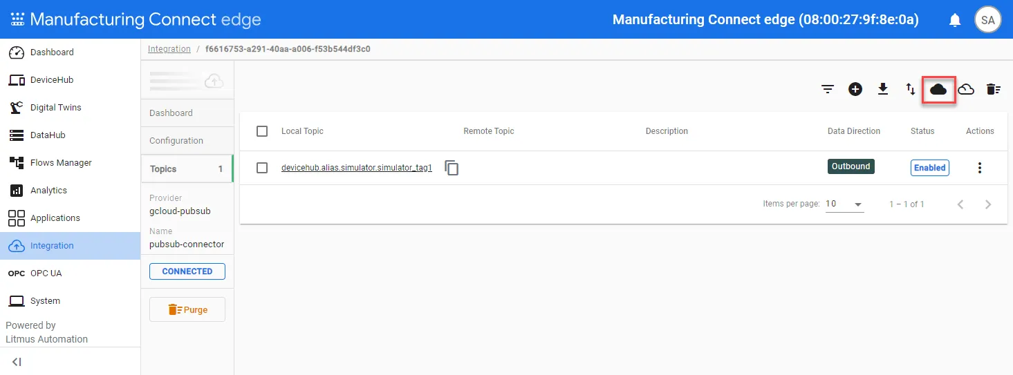1013x375 pixels.
Task: Open the row actions three-dot menu
Action: pos(980,168)
